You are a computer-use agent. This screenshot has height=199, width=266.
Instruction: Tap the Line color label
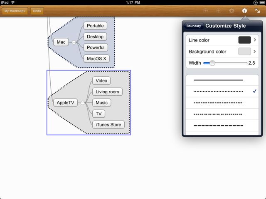click(199, 40)
